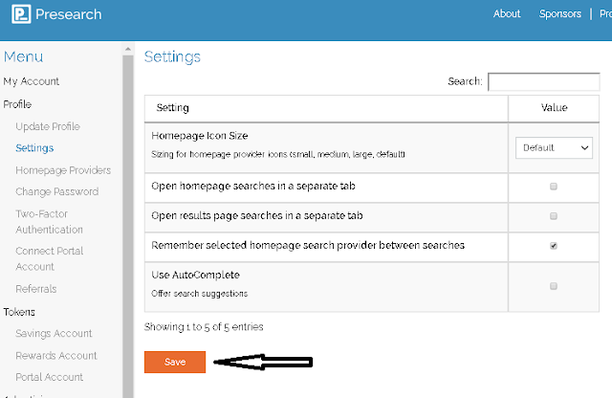The image size is (612, 398).
Task: Click the orange Save button
Action: (x=175, y=362)
